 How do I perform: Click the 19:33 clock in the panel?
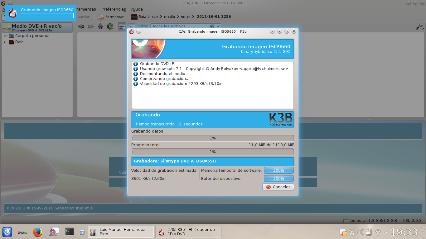(404, 232)
